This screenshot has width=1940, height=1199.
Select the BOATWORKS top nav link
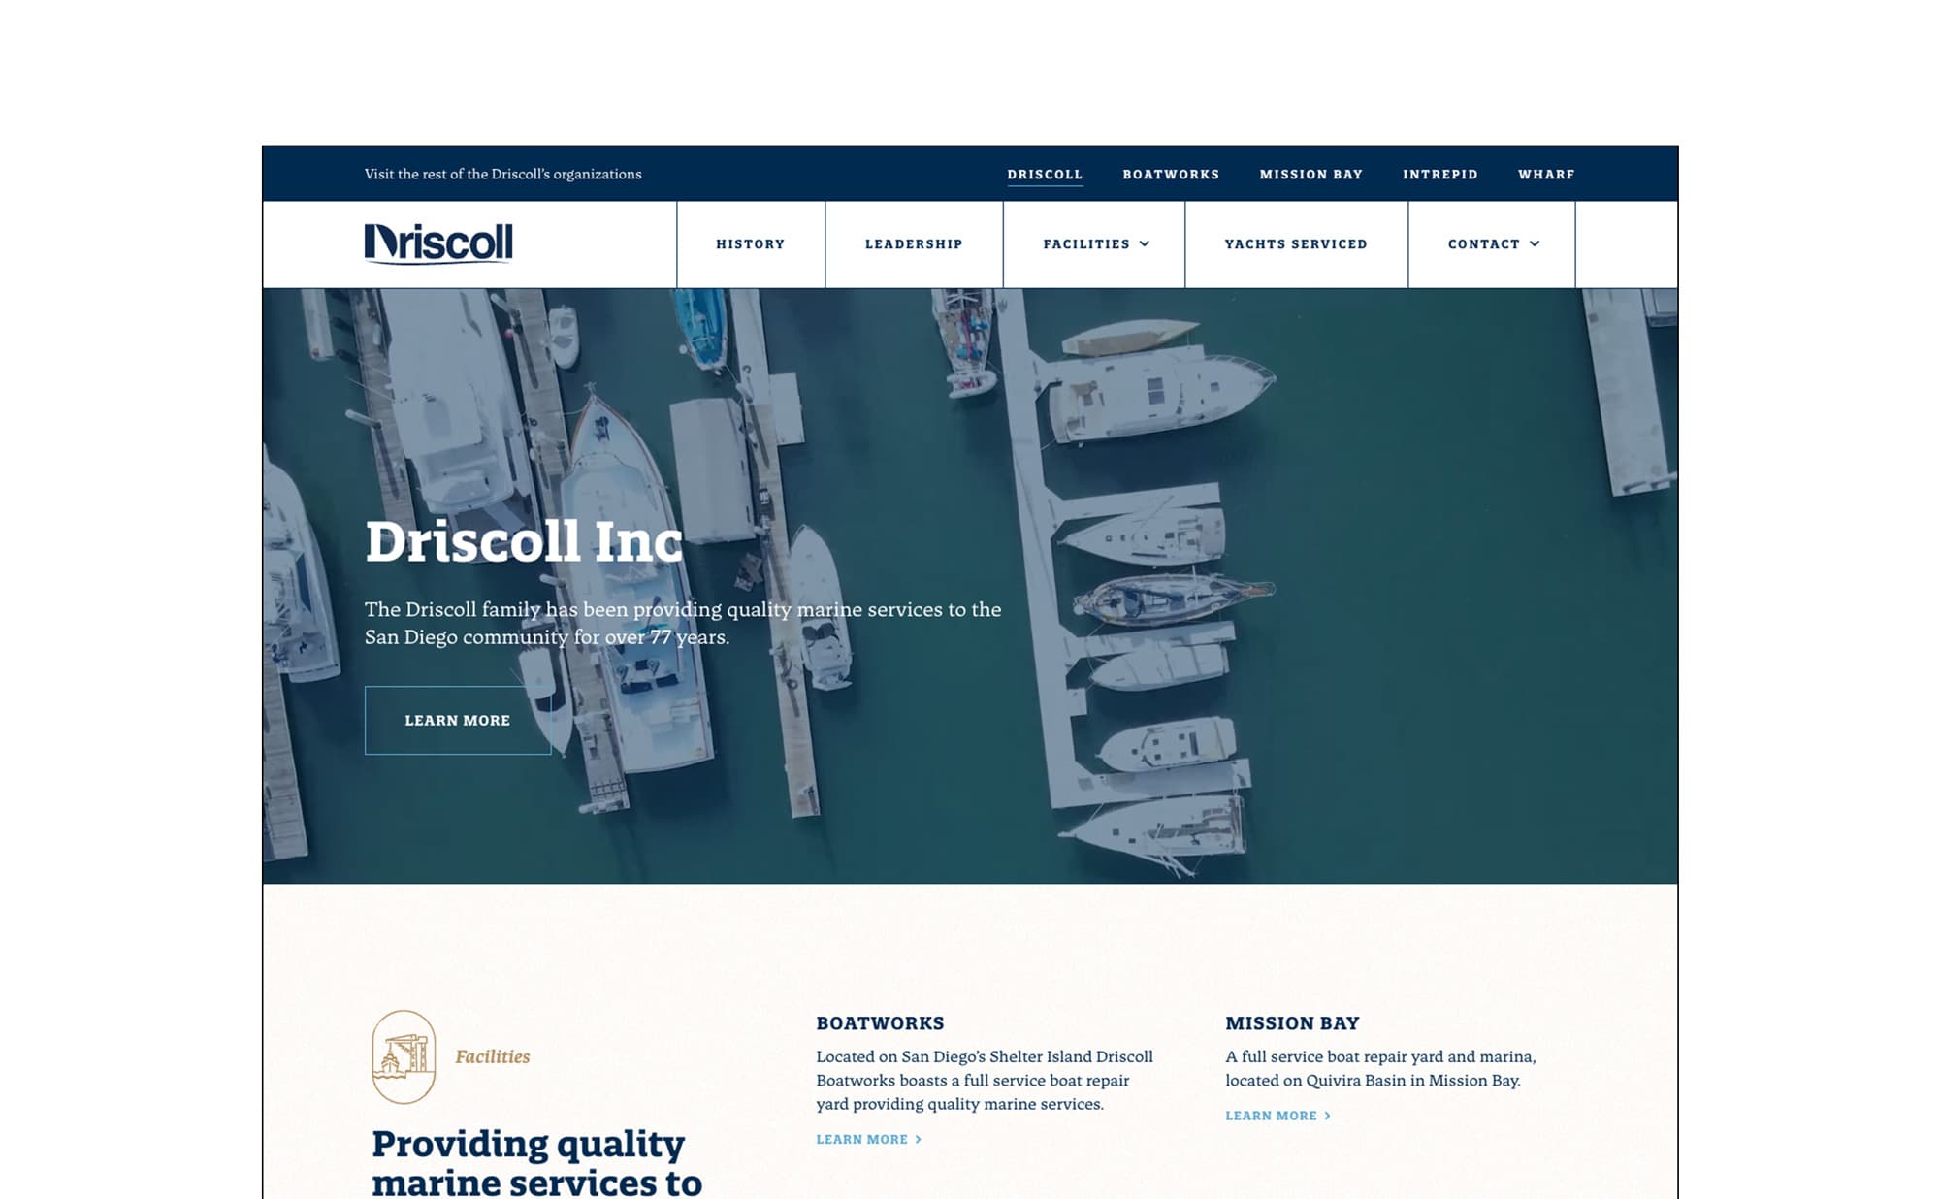click(x=1171, y=174)
